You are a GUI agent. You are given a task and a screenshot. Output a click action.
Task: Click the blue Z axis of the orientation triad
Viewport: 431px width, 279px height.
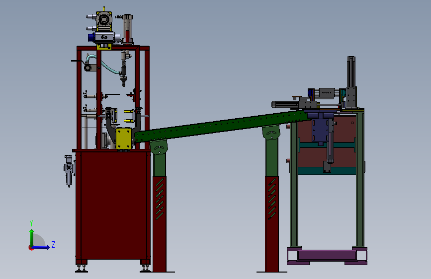click(x=41, y=247)
